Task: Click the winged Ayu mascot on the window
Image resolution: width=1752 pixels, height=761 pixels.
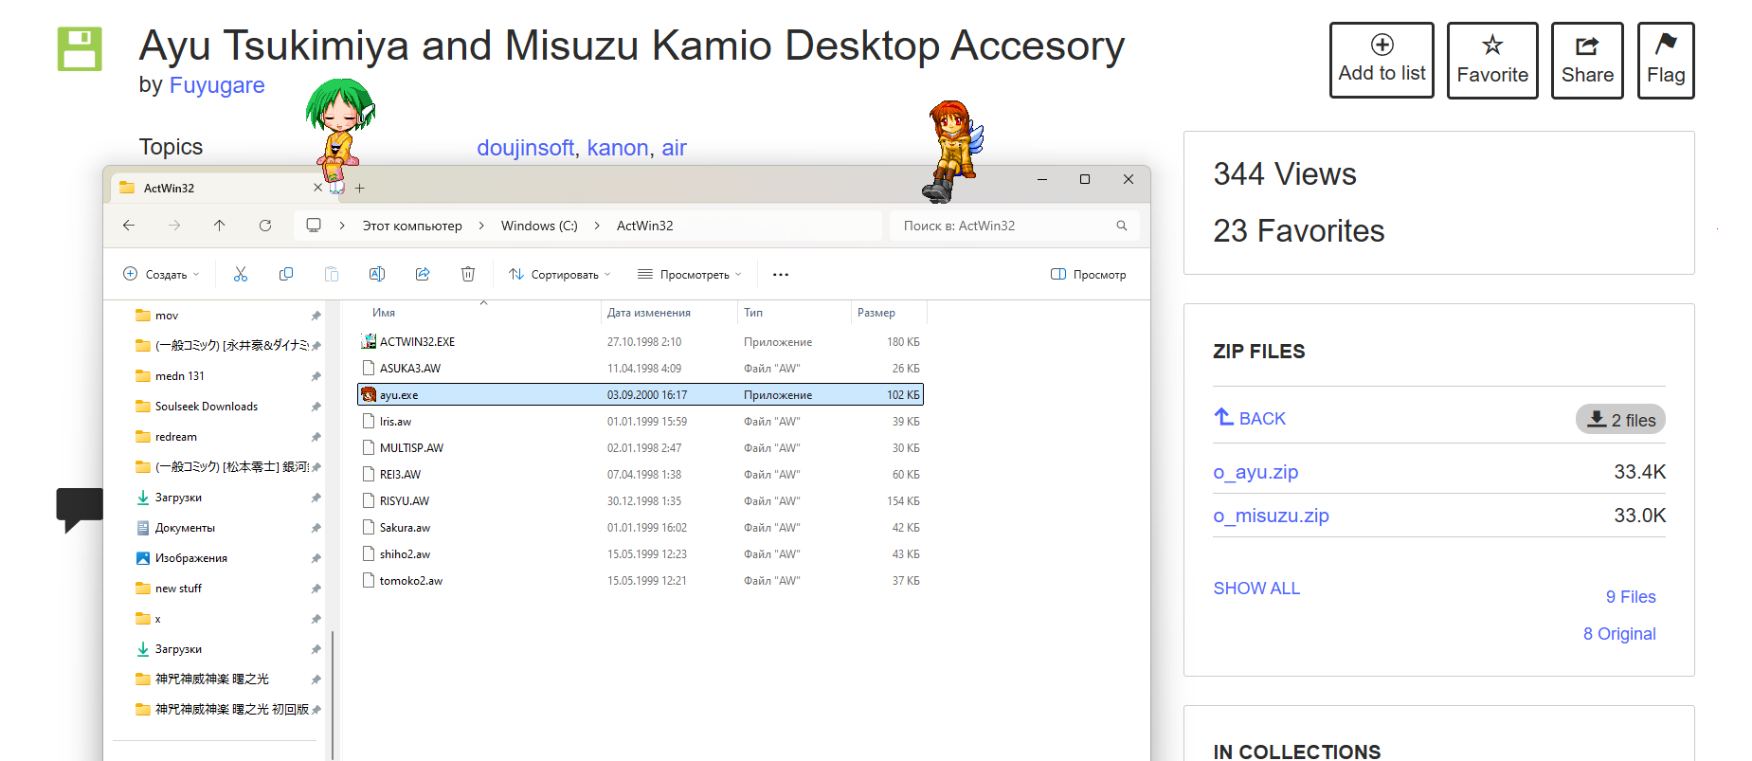Action: (x=953, y=151)
